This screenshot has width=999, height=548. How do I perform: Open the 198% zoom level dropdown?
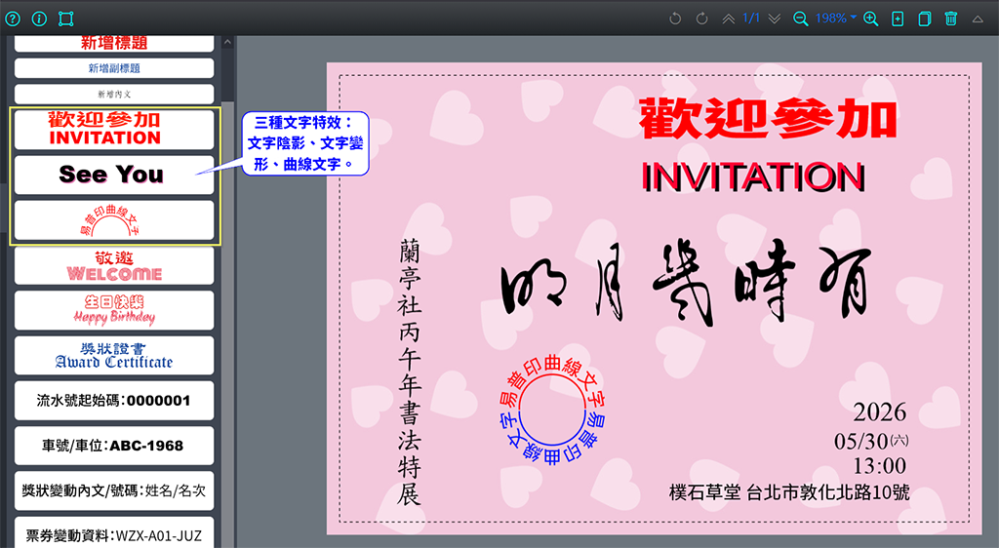click(837, 19)
